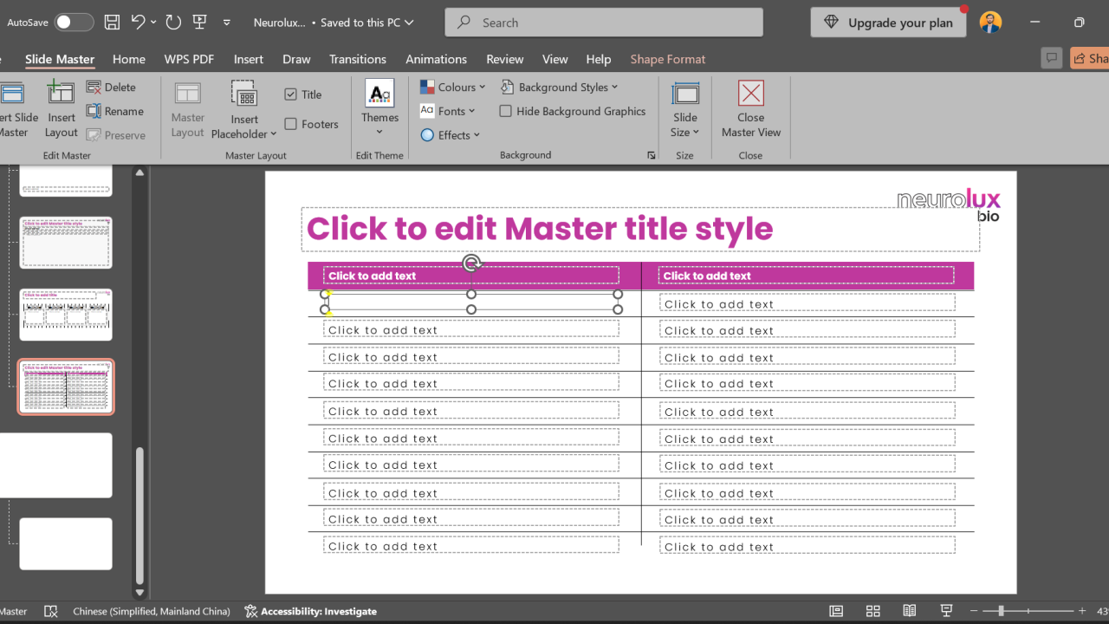Expand the Background Styles dropdown

click(x=560, y=87)
